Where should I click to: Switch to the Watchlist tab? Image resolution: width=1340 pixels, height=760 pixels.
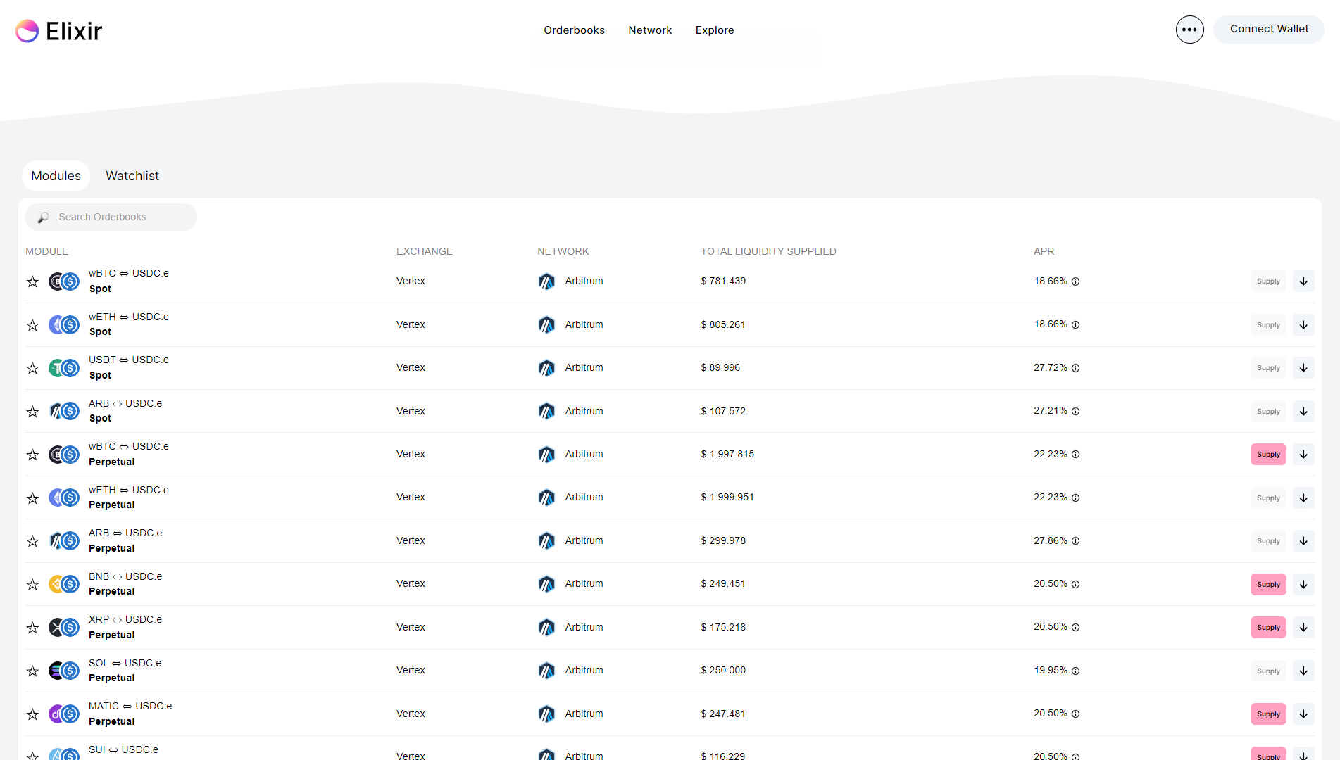coord(132,176)
